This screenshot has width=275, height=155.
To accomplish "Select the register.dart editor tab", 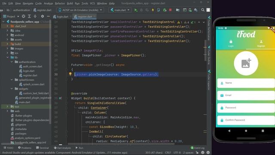I will (85, 16).
